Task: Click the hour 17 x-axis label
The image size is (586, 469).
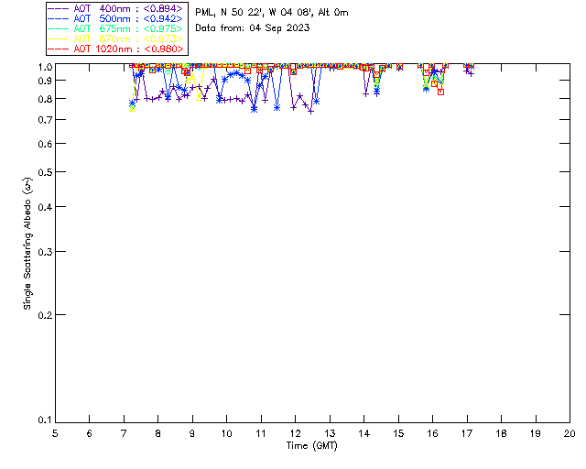Action: [467, 434]
